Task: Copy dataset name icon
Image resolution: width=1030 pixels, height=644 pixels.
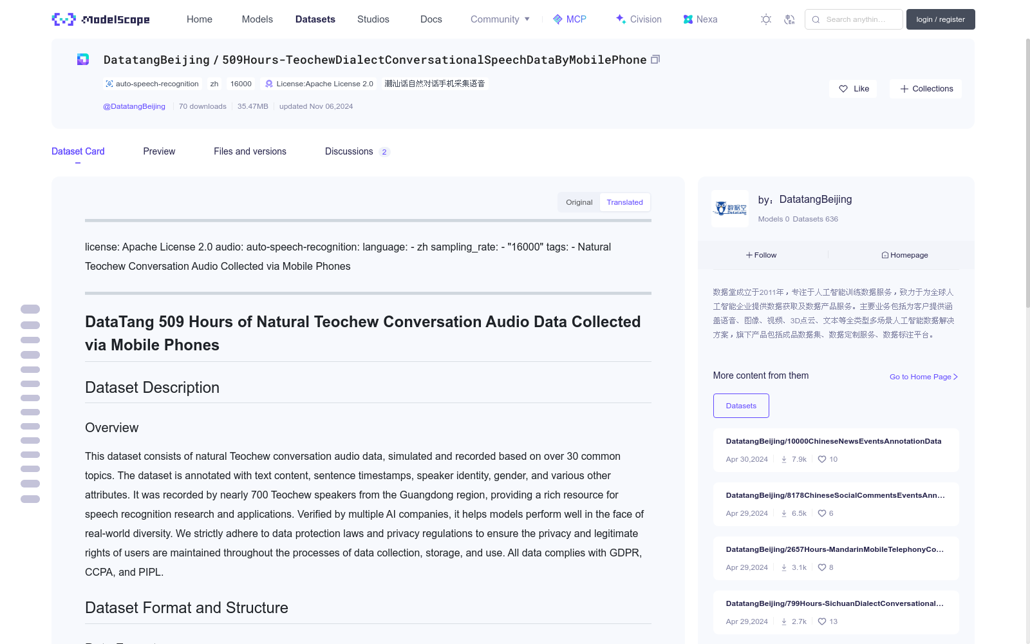Action: (x=655, y=59)
